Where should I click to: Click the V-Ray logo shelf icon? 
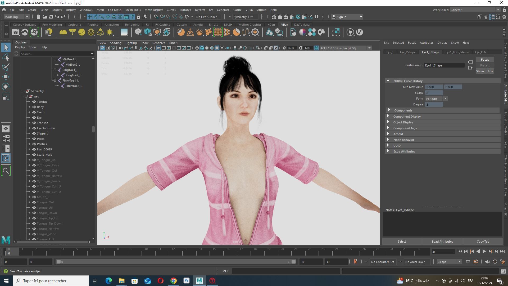tap(360, 32)
